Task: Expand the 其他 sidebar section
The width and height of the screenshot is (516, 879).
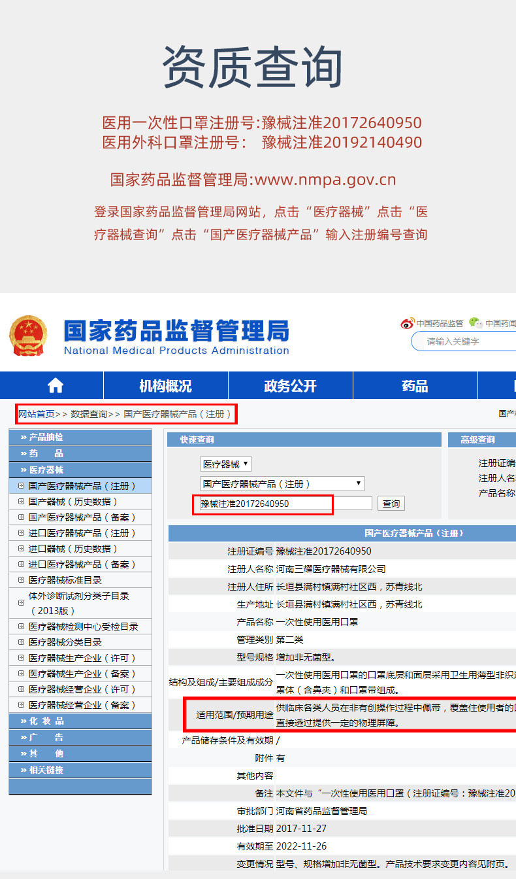Action: [x=80, y=753]
